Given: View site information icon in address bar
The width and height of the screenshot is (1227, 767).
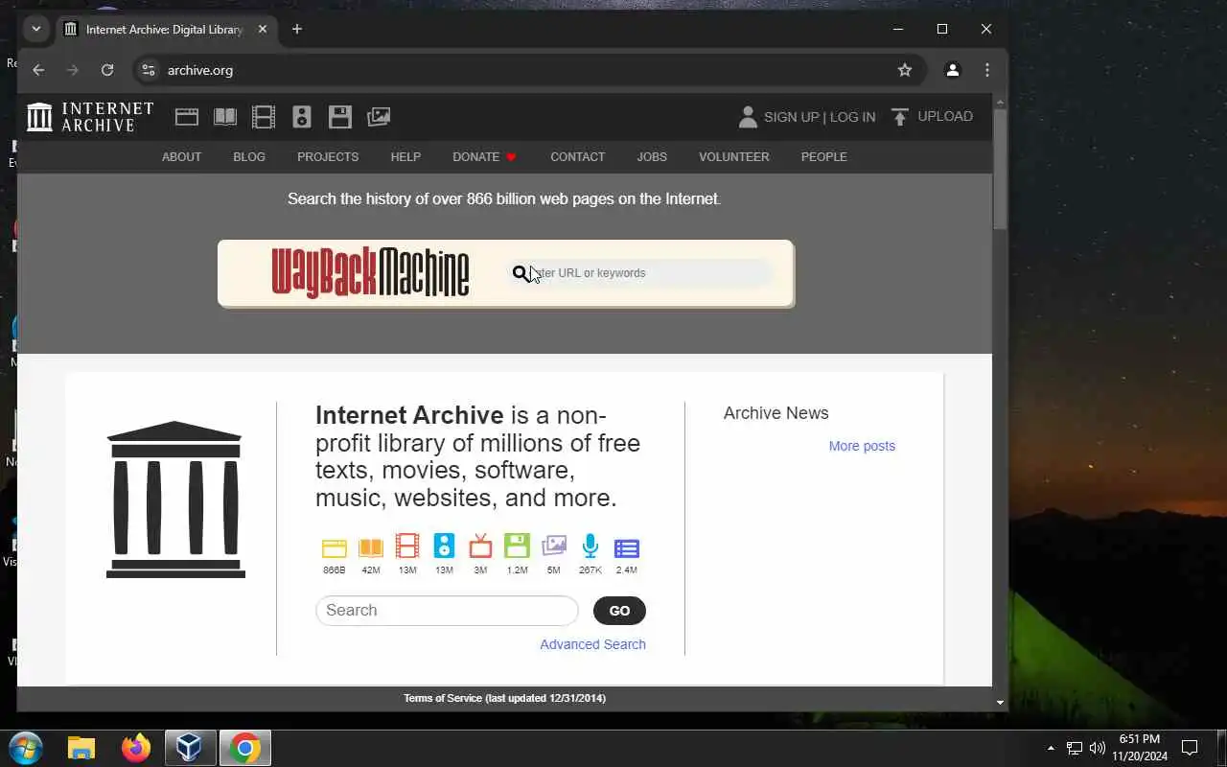Looking at the screenshot, I should click(x=148, y=70).
